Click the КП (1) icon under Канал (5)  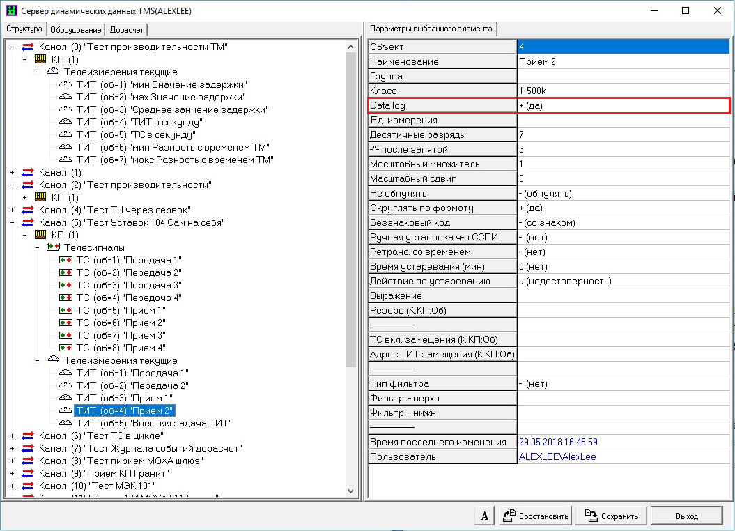40,235
